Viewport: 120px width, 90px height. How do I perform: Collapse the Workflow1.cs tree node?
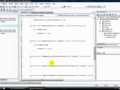[x=100, y=31]
